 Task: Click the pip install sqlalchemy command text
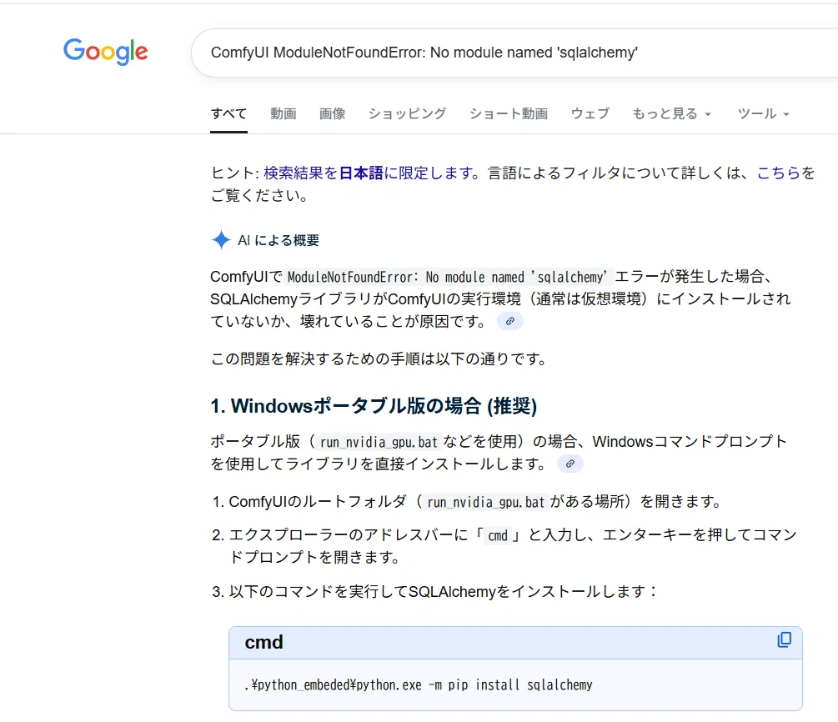coord(419,684)
